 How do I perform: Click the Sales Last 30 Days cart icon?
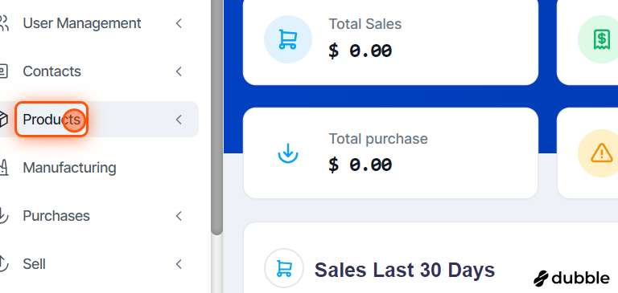point(284,268)
